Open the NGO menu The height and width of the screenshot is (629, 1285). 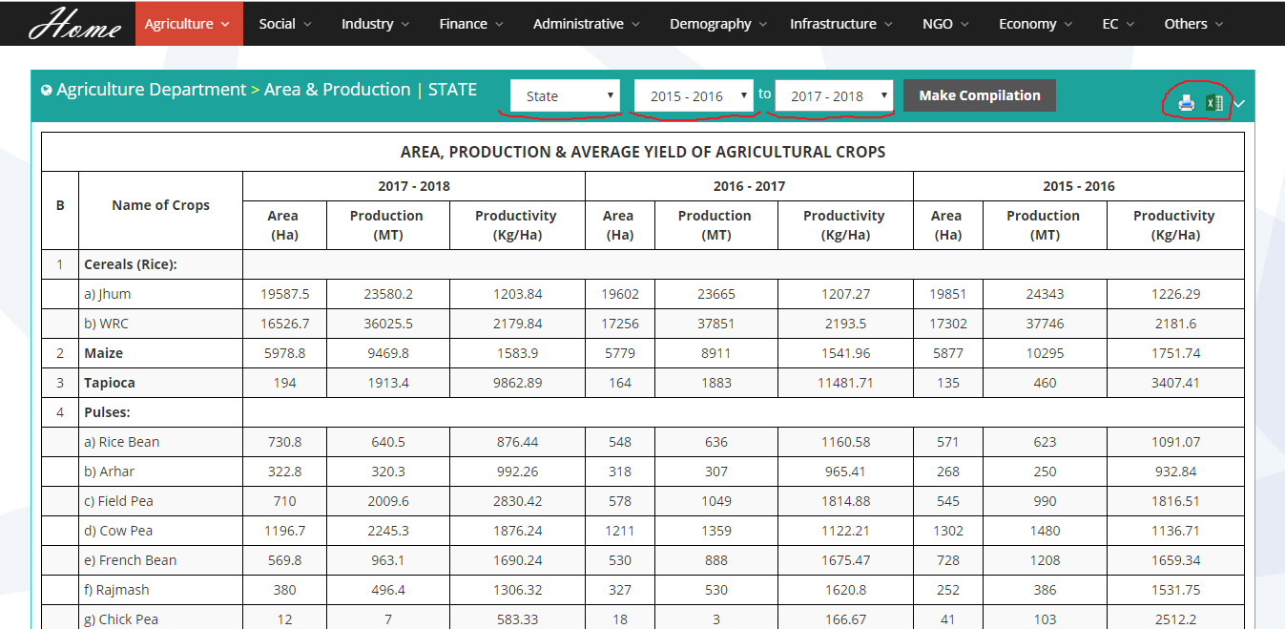945,24
